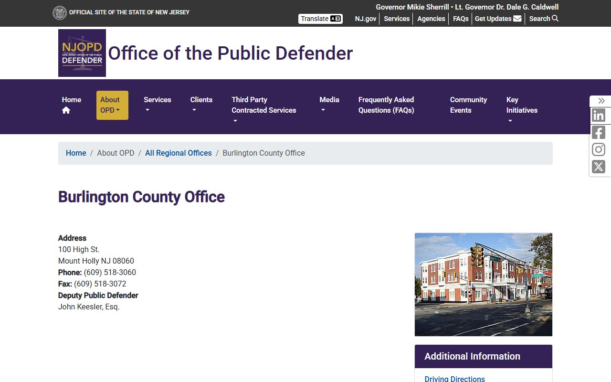Click the Translate button
Screen dimensions: 611x382
pyautogui.click(x=320, y=19)
